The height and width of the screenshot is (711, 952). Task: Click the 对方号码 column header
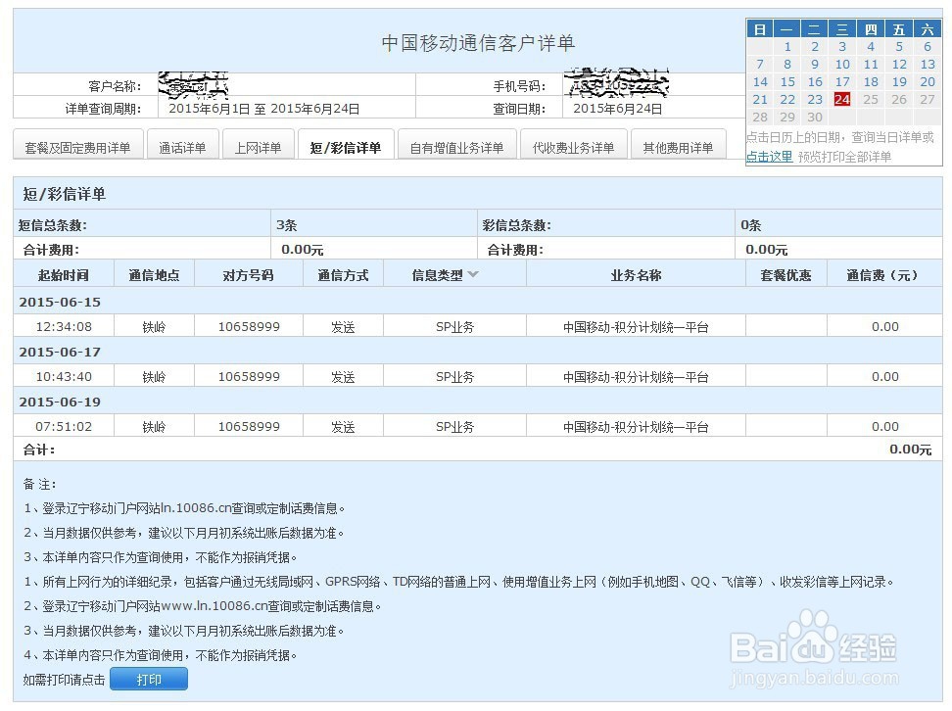click(x=249, y=275)
